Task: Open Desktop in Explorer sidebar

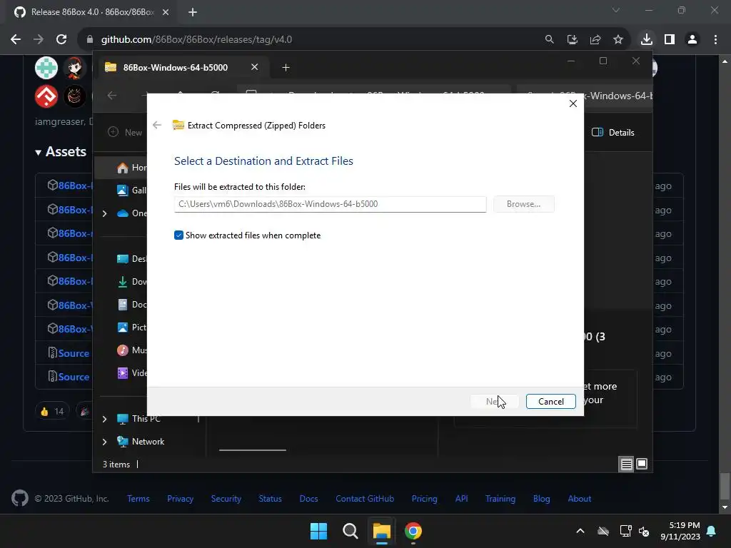Action: [x=132, y=258]
